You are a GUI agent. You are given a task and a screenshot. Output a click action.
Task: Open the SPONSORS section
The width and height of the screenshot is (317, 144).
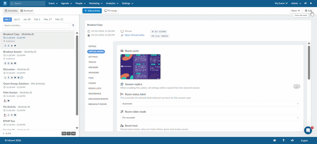[94, 73]
